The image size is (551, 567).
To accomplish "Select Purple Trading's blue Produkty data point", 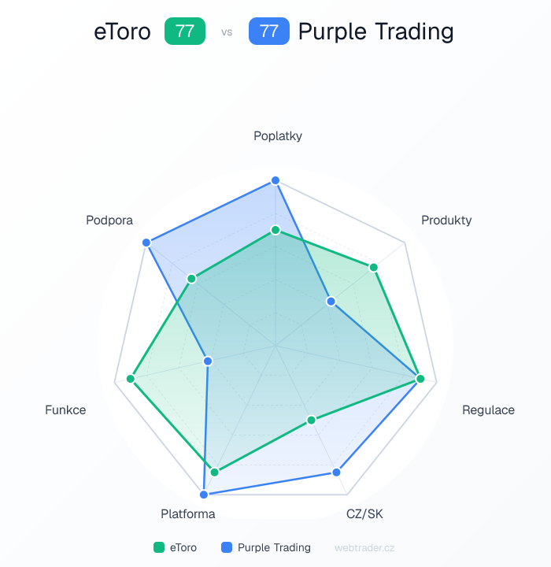I will click(x=331, y=301).
